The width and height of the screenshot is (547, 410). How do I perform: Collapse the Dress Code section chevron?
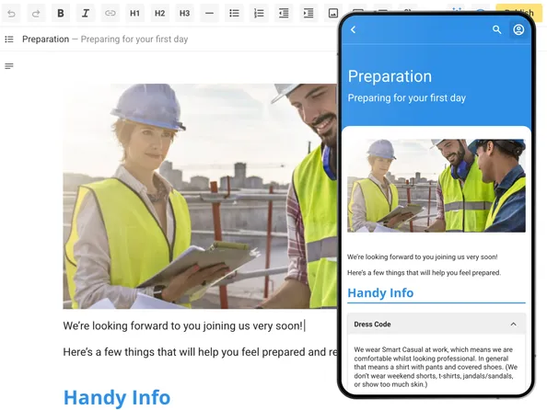[513, 325]
